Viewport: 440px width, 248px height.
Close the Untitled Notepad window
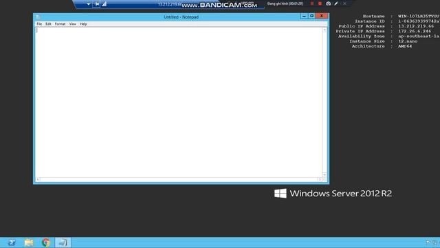(x=322, y=16)
